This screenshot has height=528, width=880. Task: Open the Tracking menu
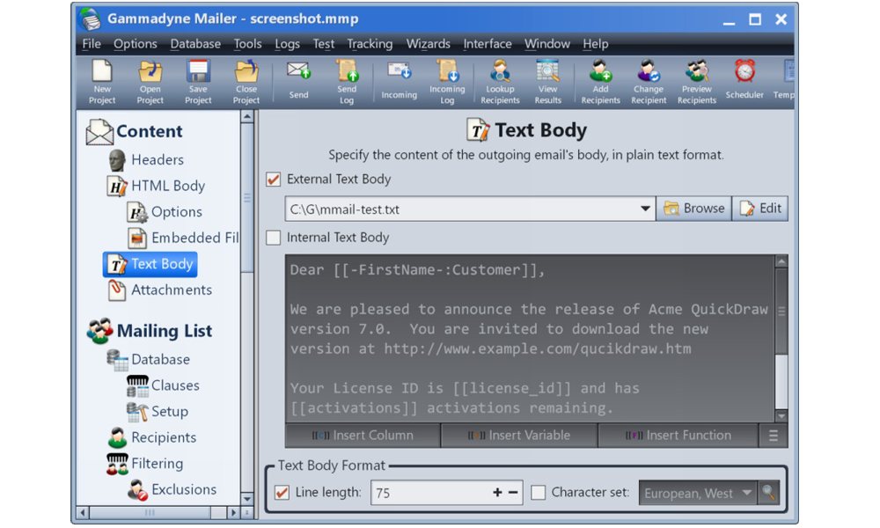coord(369,44)
